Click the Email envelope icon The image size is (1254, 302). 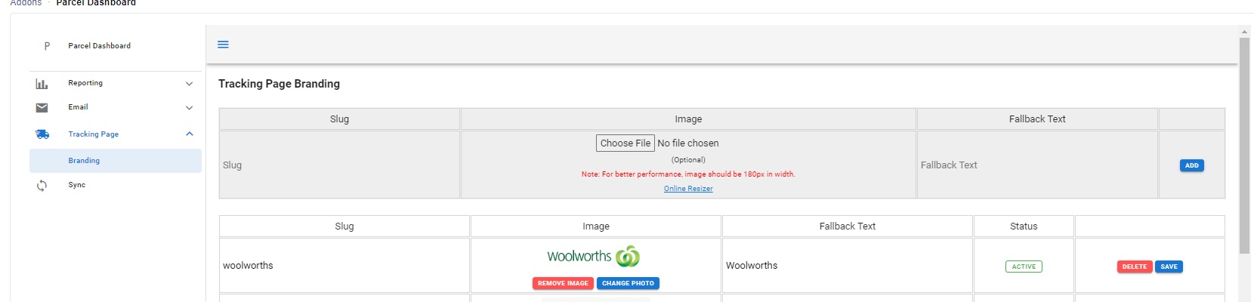tap(42, 108)
